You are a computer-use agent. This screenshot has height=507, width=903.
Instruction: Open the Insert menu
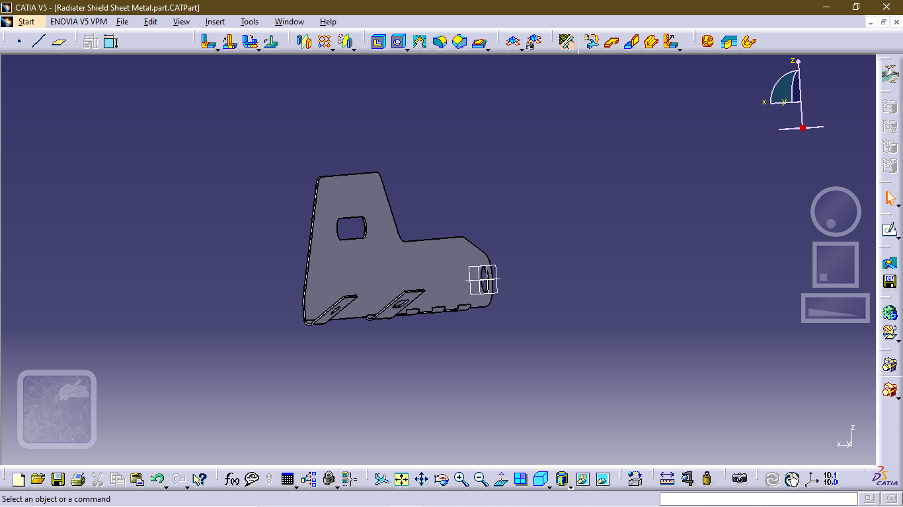(x=215, y=22)
